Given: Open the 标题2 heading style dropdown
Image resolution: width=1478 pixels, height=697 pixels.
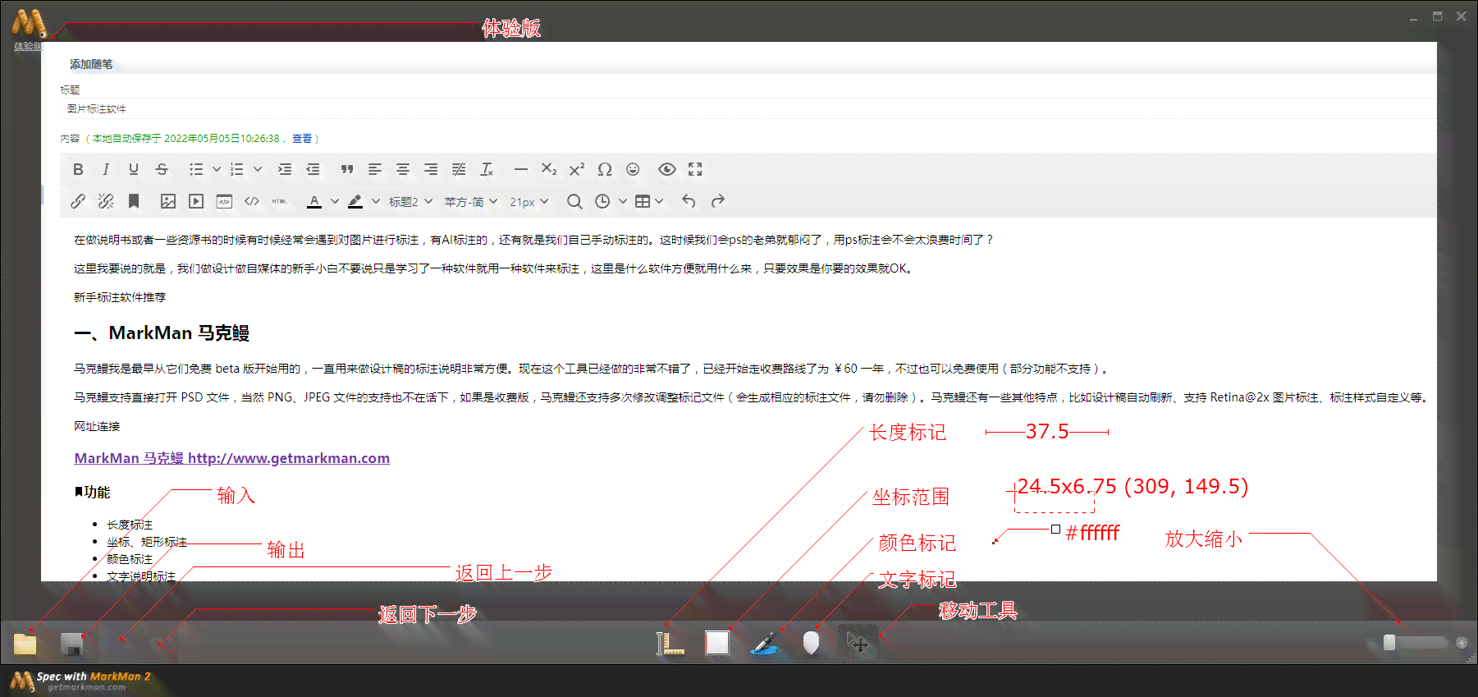Looking at the screenshot, I should point(410,201).
